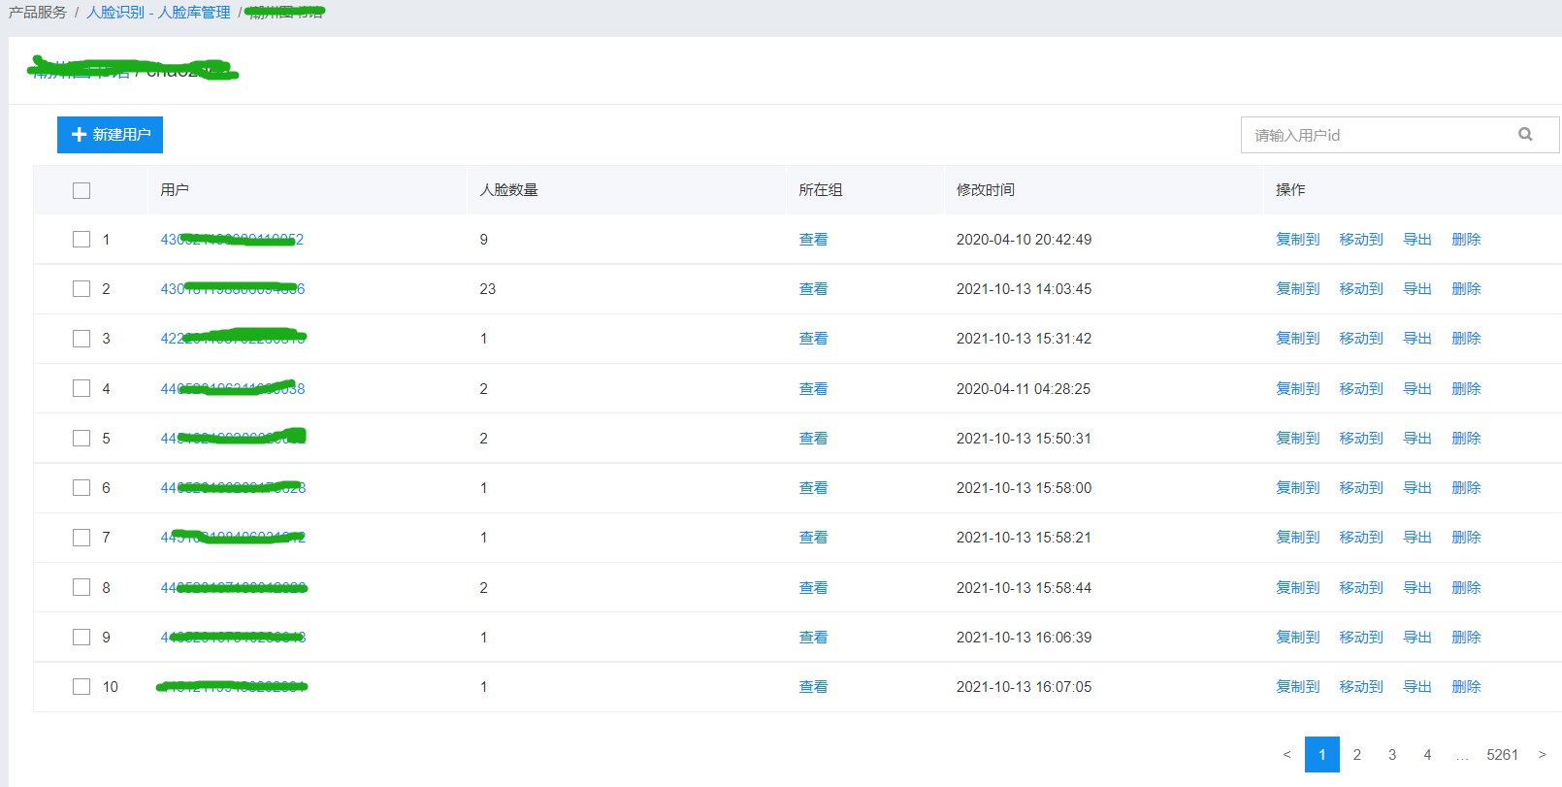Viewport: 1562px width, 787px height.
Task: Go to next page using > arrow
Action: 1542,755
